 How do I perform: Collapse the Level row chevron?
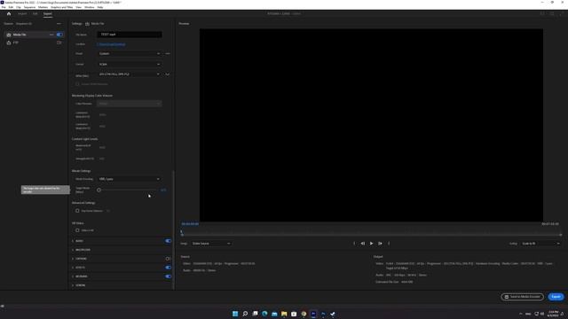click(x=168, y=74)
